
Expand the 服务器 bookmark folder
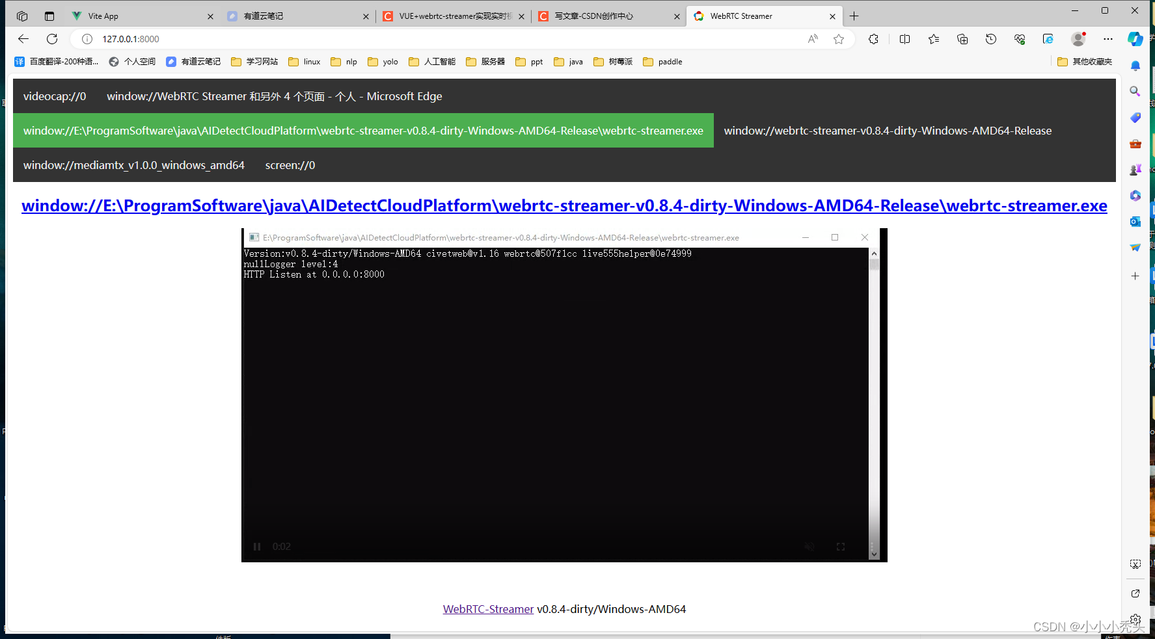click(485, 62)
